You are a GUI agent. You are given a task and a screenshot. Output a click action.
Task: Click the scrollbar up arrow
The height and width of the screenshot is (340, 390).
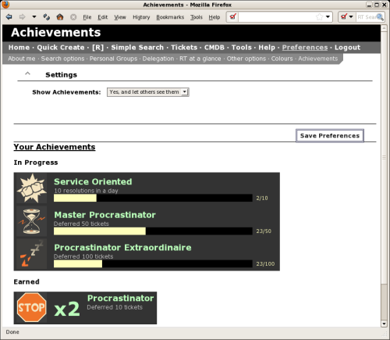(384, 28)
